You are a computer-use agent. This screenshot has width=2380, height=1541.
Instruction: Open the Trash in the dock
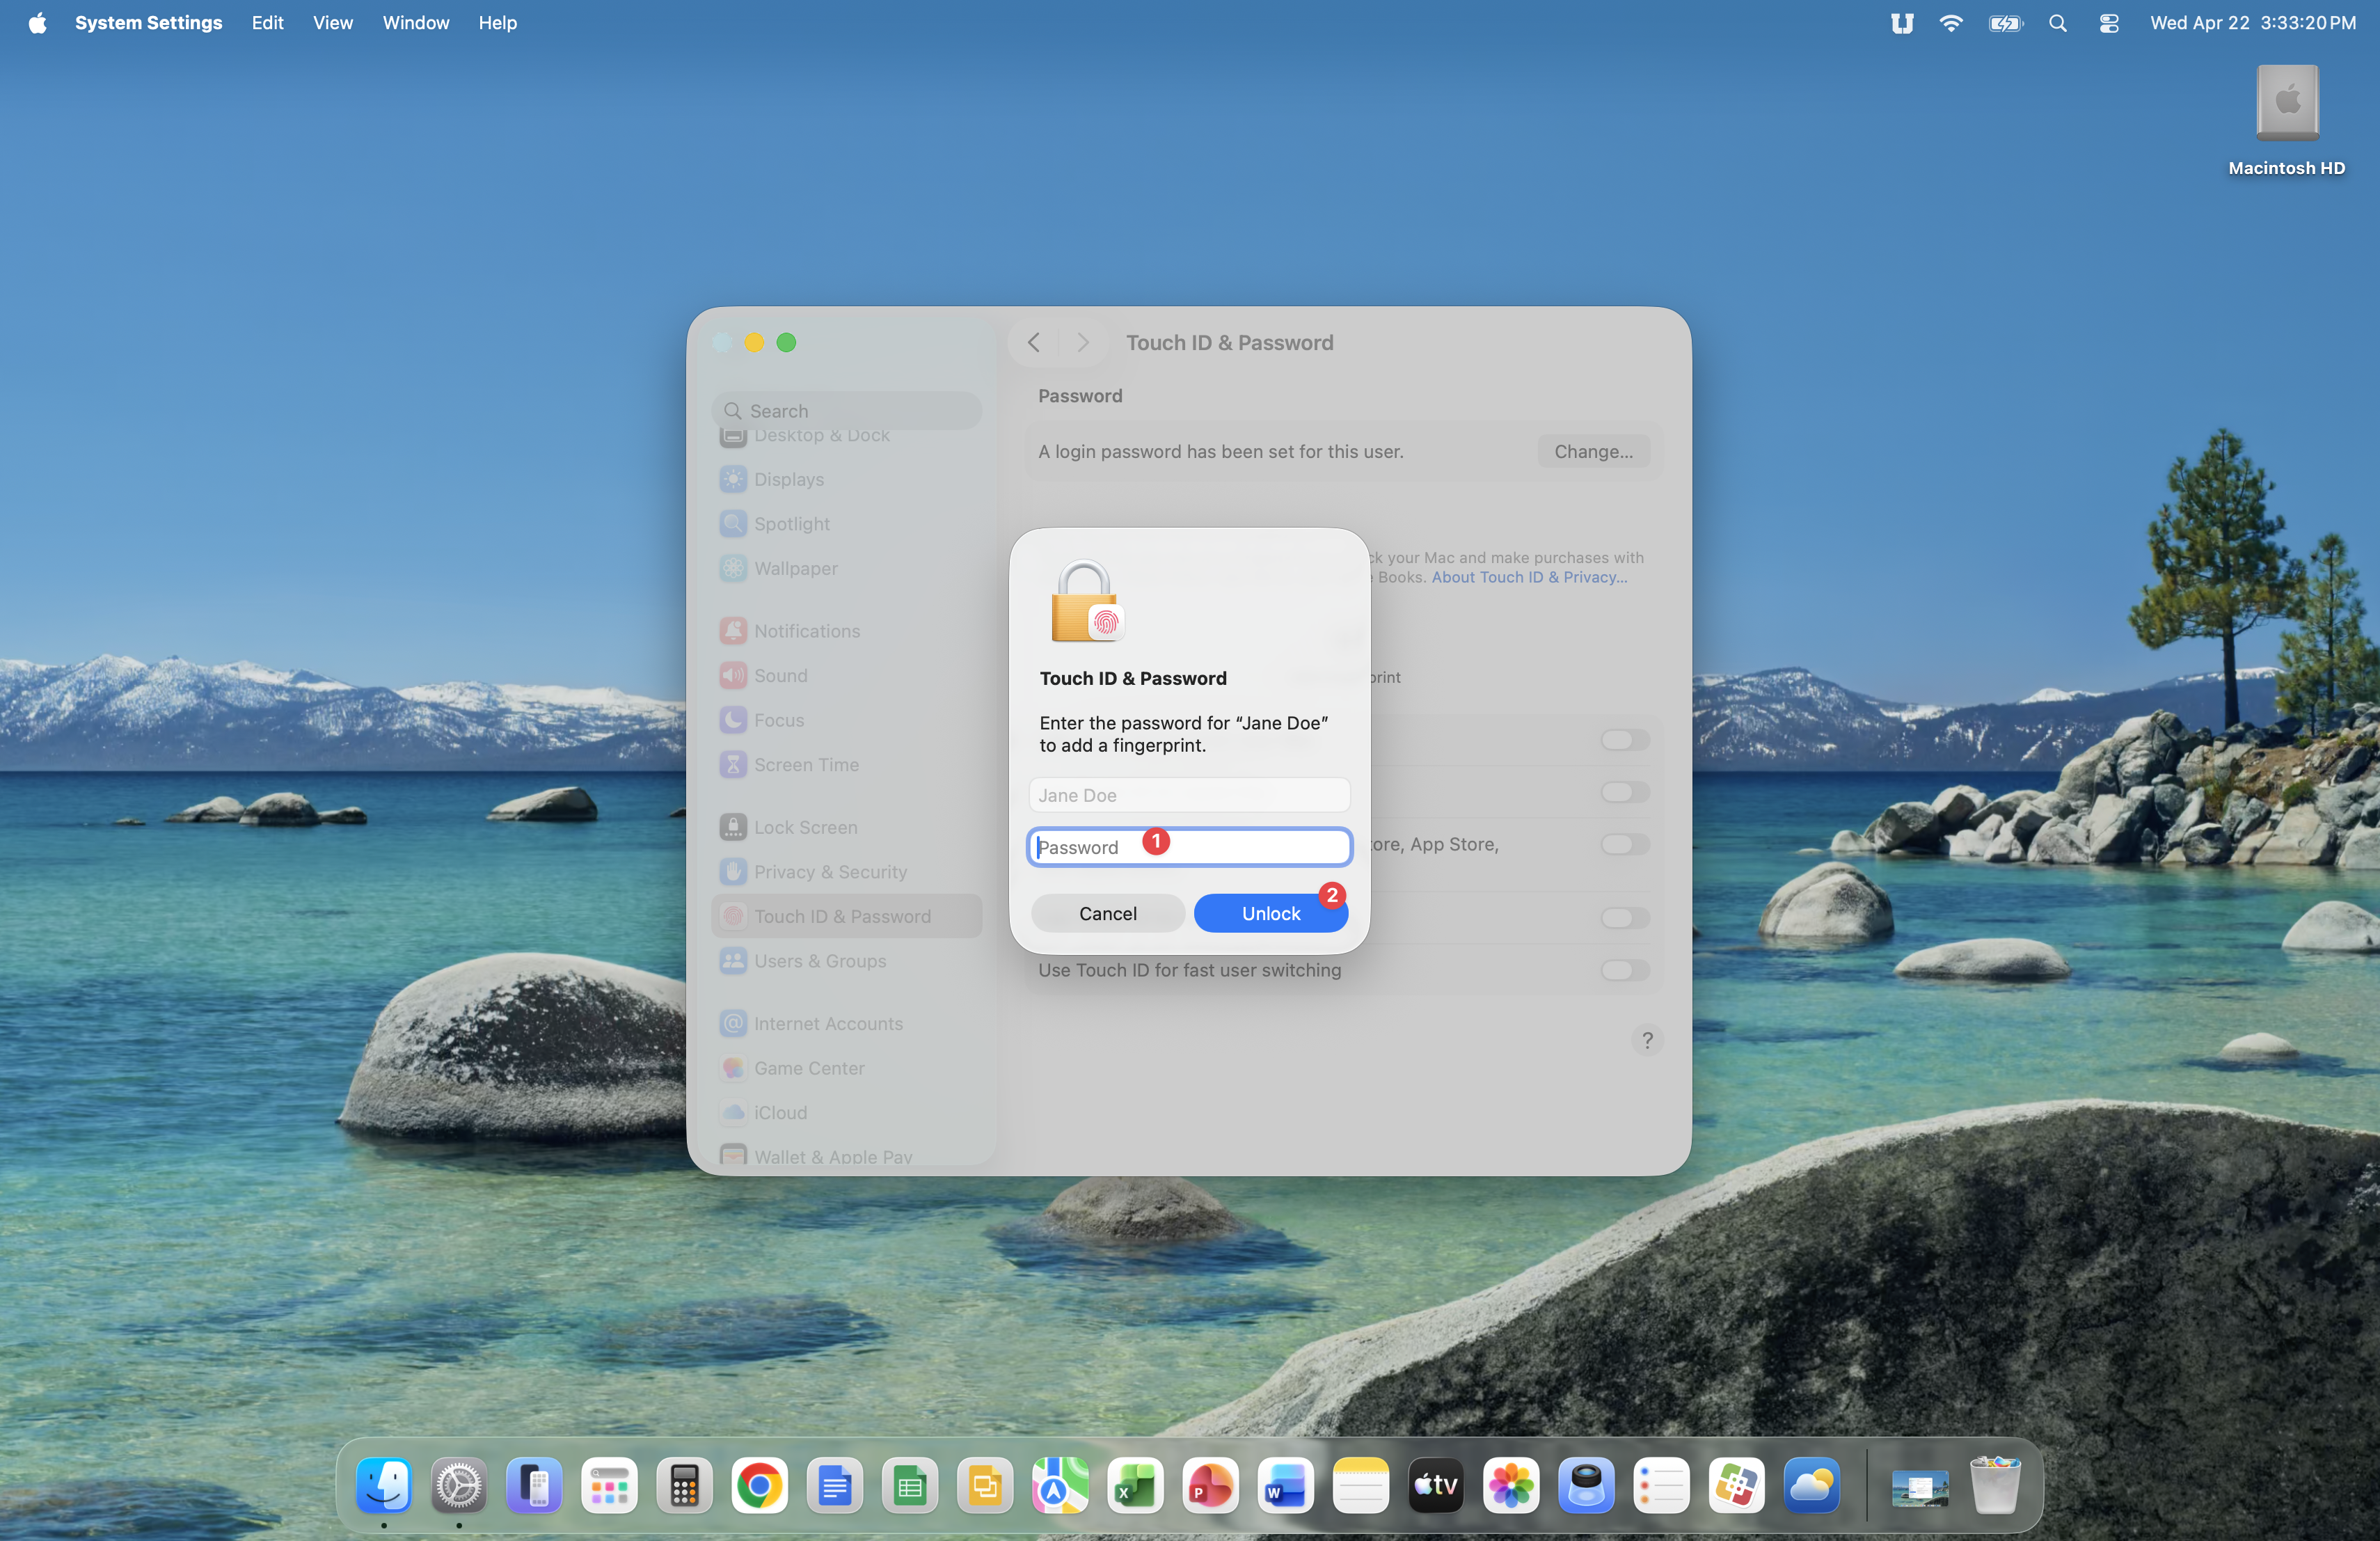pyautogui.click(x=1995, y=1485)
